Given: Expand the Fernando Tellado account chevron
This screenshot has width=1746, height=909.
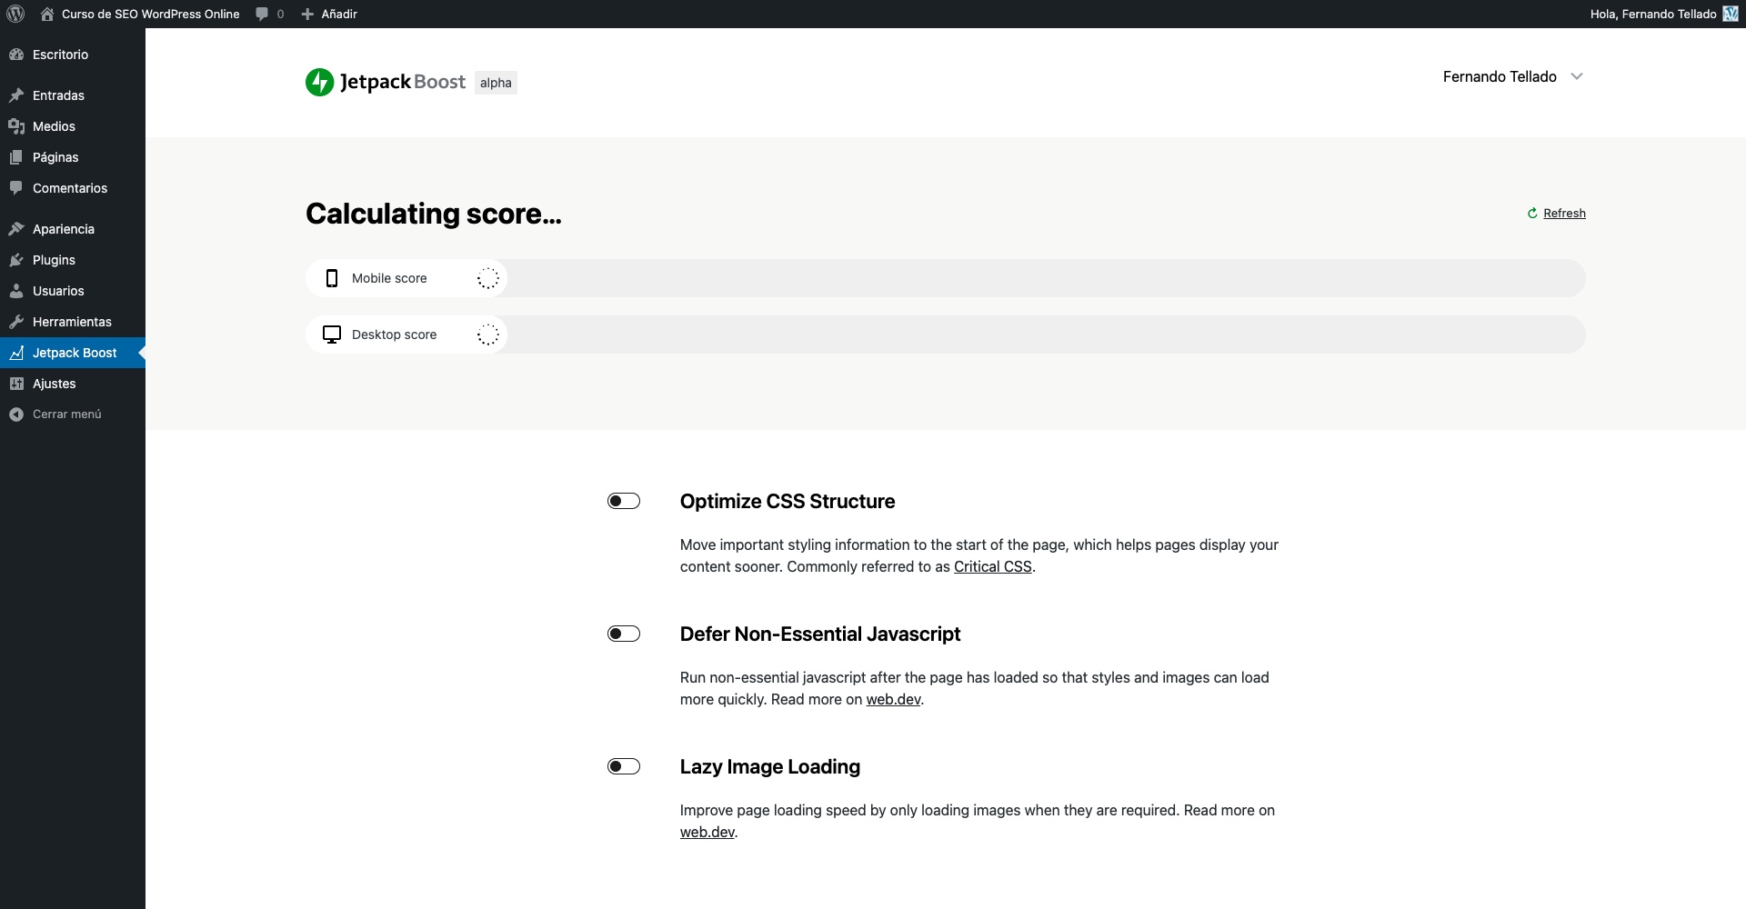Looking at the screenshot, I should tap(1577, 76).
